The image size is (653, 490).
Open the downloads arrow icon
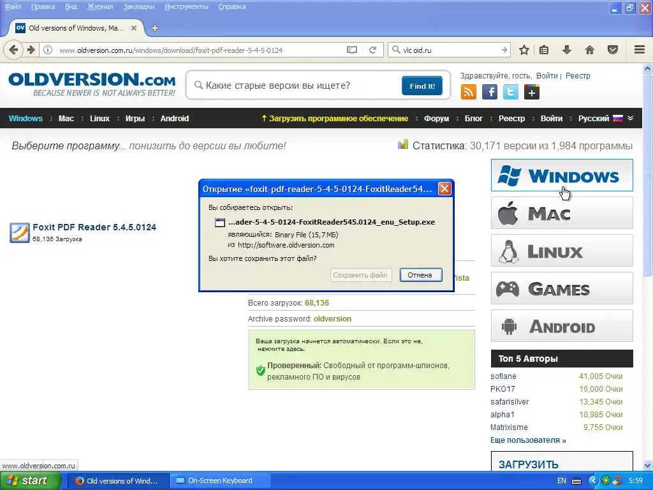point(567,50)
